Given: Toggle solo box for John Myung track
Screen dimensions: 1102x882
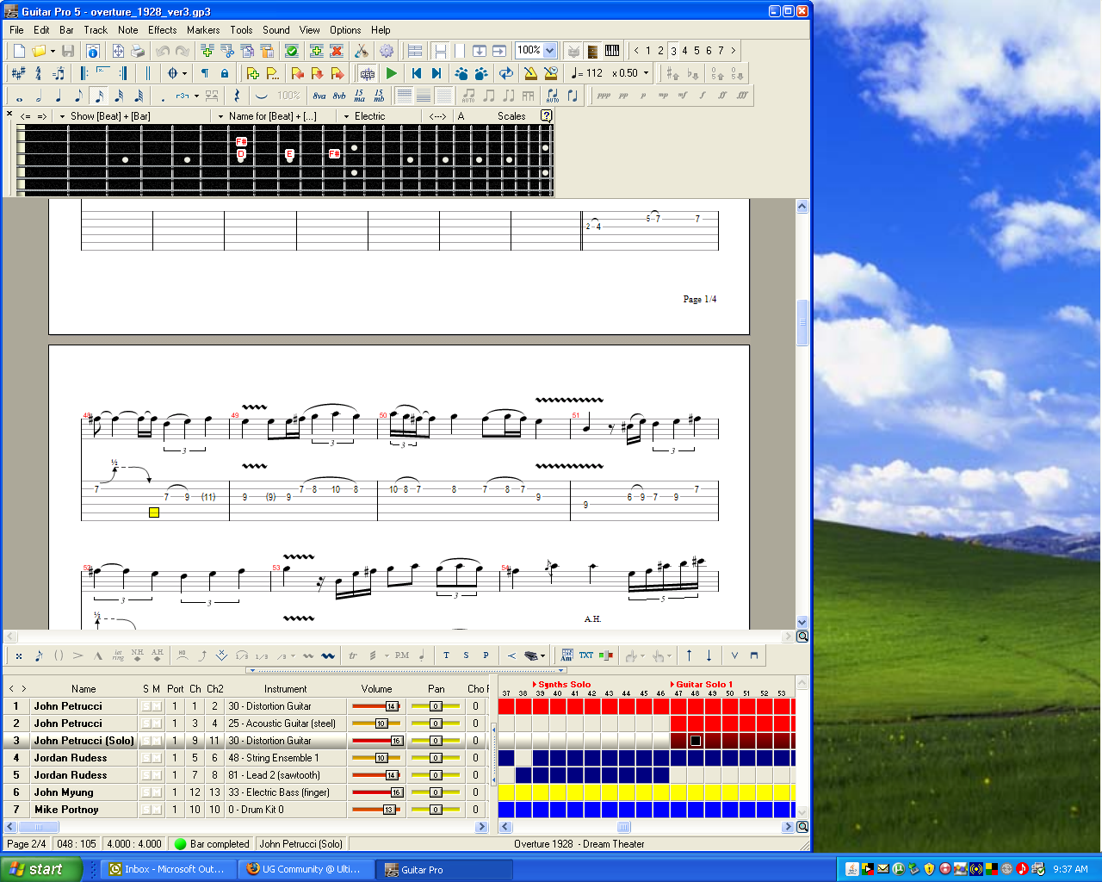Looking at the screenshot, I should pyautogui.click(x=146, y=792).
